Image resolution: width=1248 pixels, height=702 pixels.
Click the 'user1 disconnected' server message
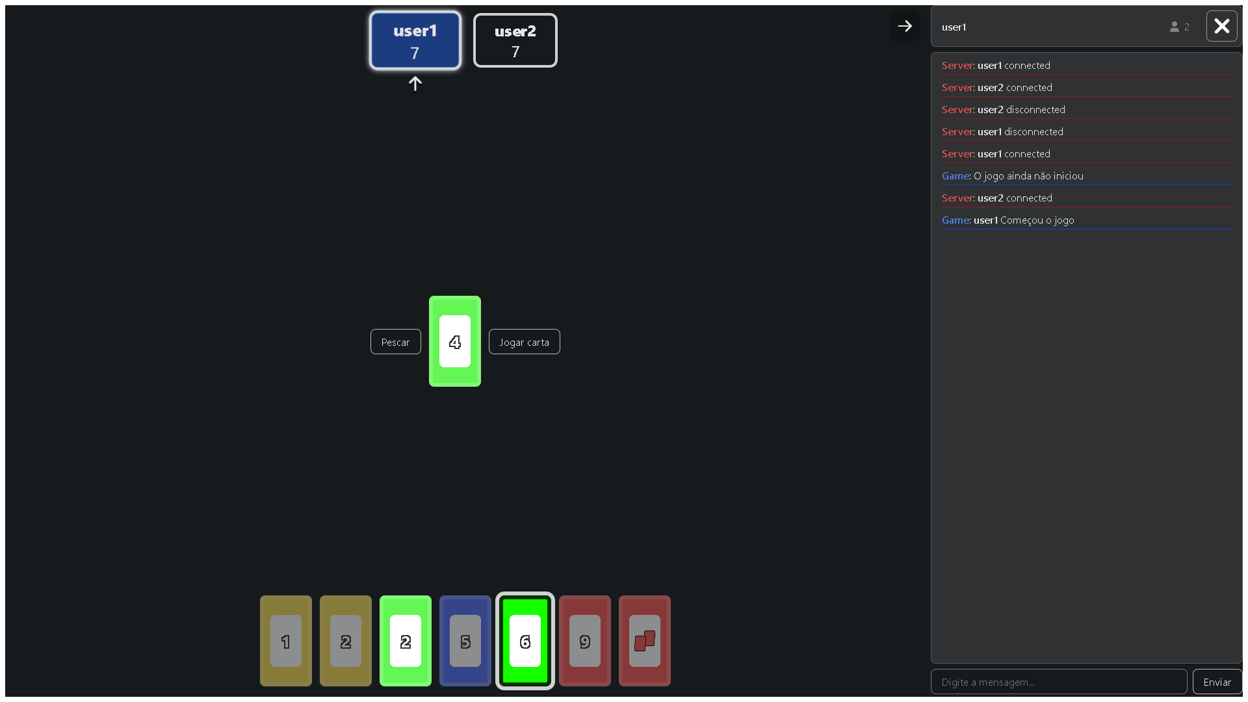[x=1086, y=131]
